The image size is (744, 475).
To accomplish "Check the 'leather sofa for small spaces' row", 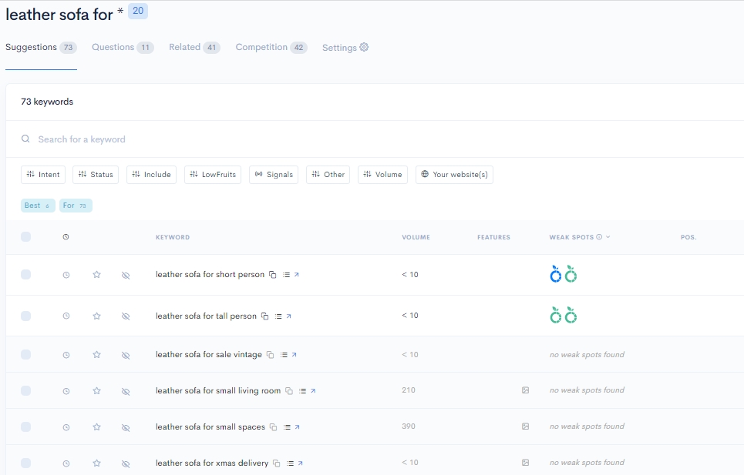I will [26, 427].
